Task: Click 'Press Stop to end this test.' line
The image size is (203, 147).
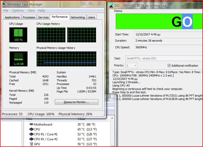Action: tap(129, 92)
